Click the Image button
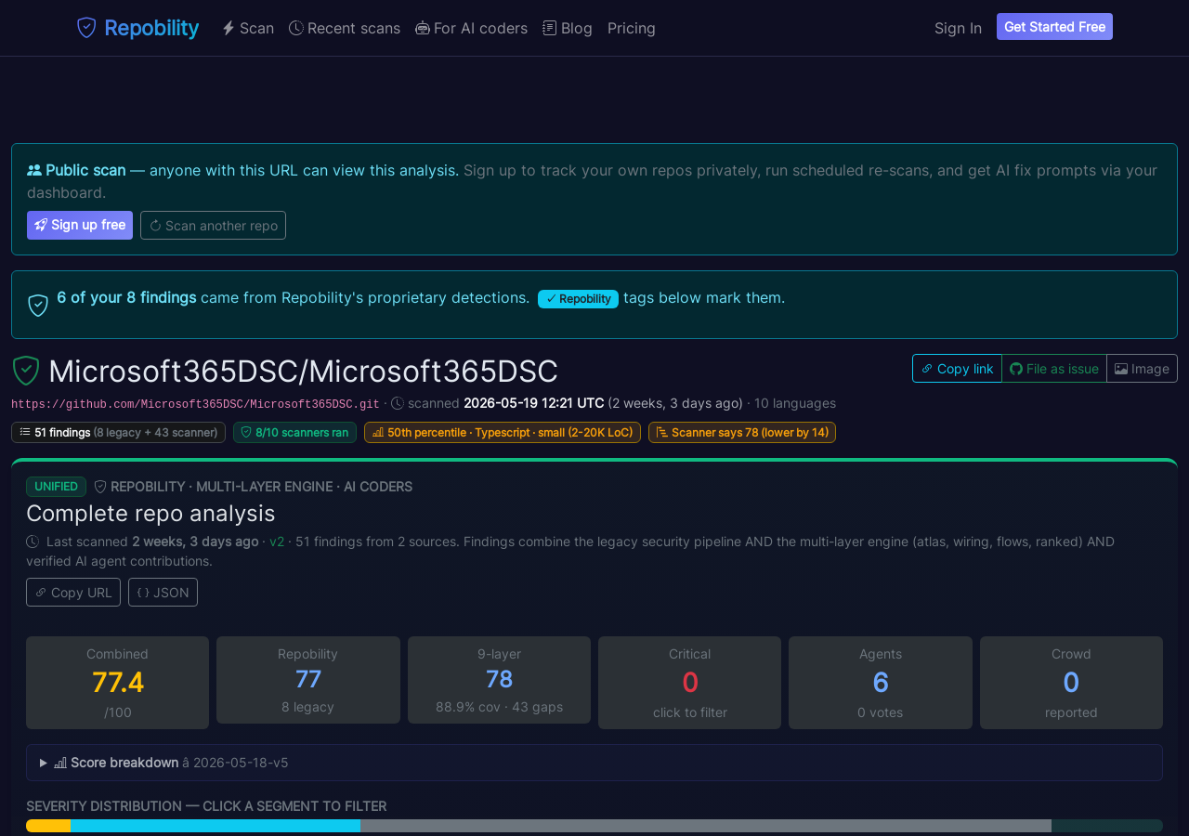The height and width of the screenshot is (836, 1189). point(1142,369)
